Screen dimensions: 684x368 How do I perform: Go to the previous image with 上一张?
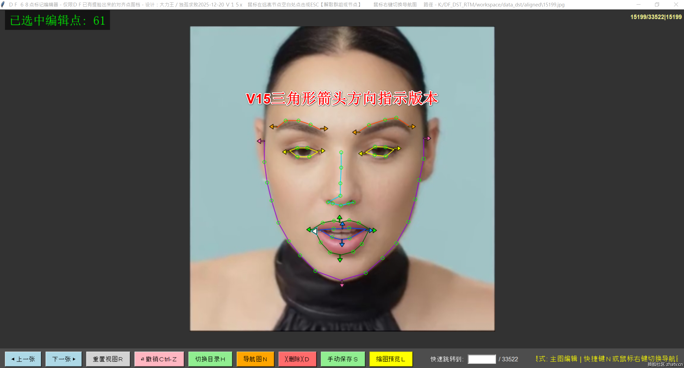pos(23,359)
